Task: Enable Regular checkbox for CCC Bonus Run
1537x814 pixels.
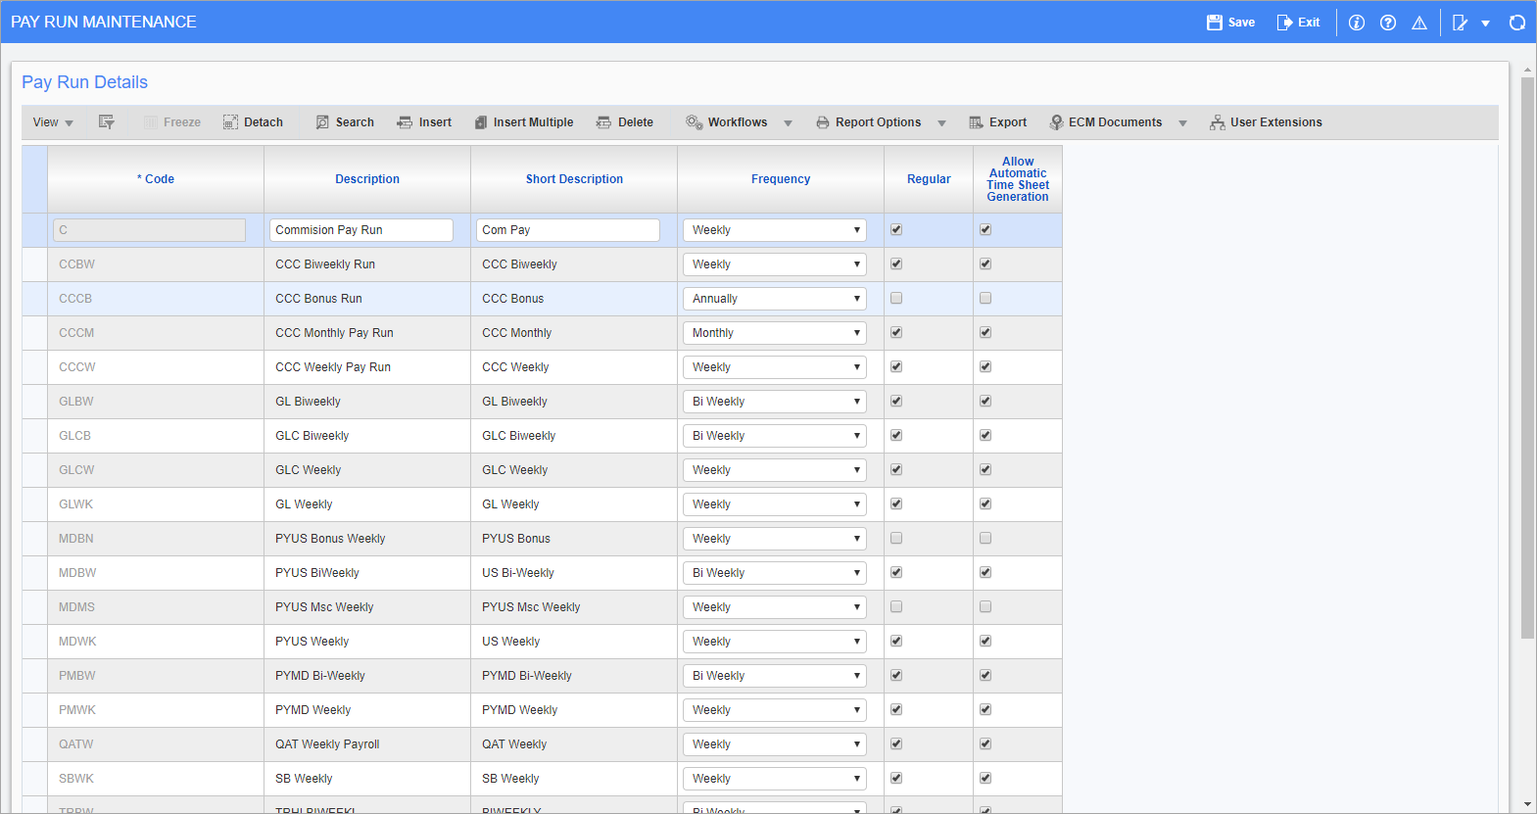Action: pos(896,299)
